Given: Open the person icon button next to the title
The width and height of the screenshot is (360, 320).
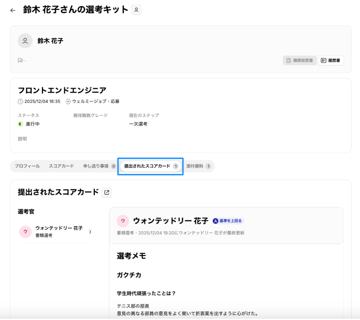Looking at the screenshot, I should pos(136,10).
